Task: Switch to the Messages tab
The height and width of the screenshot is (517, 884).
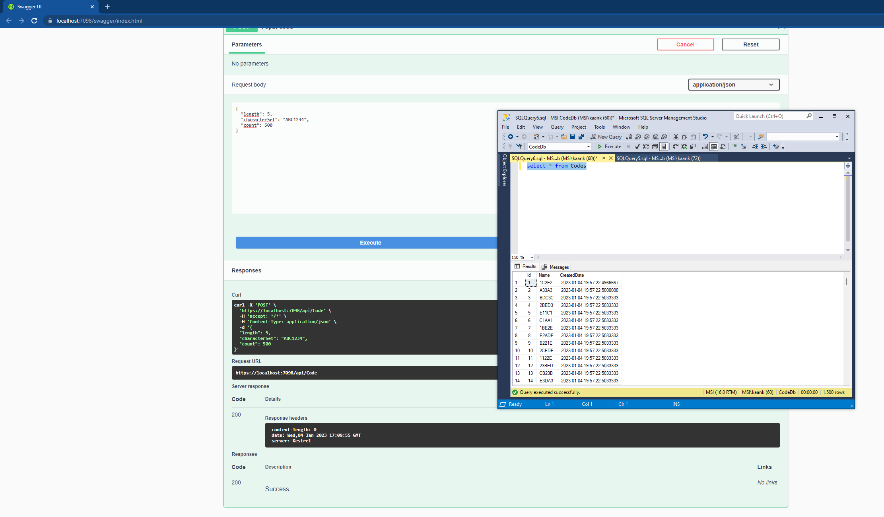Action: pyautogui.click(x=555, y=267)
